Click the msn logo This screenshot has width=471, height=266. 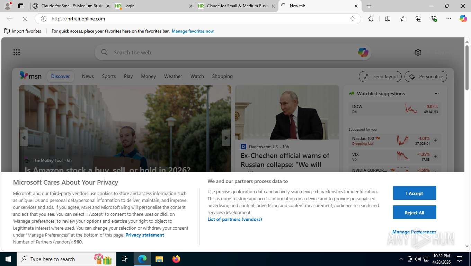point(30,76)
